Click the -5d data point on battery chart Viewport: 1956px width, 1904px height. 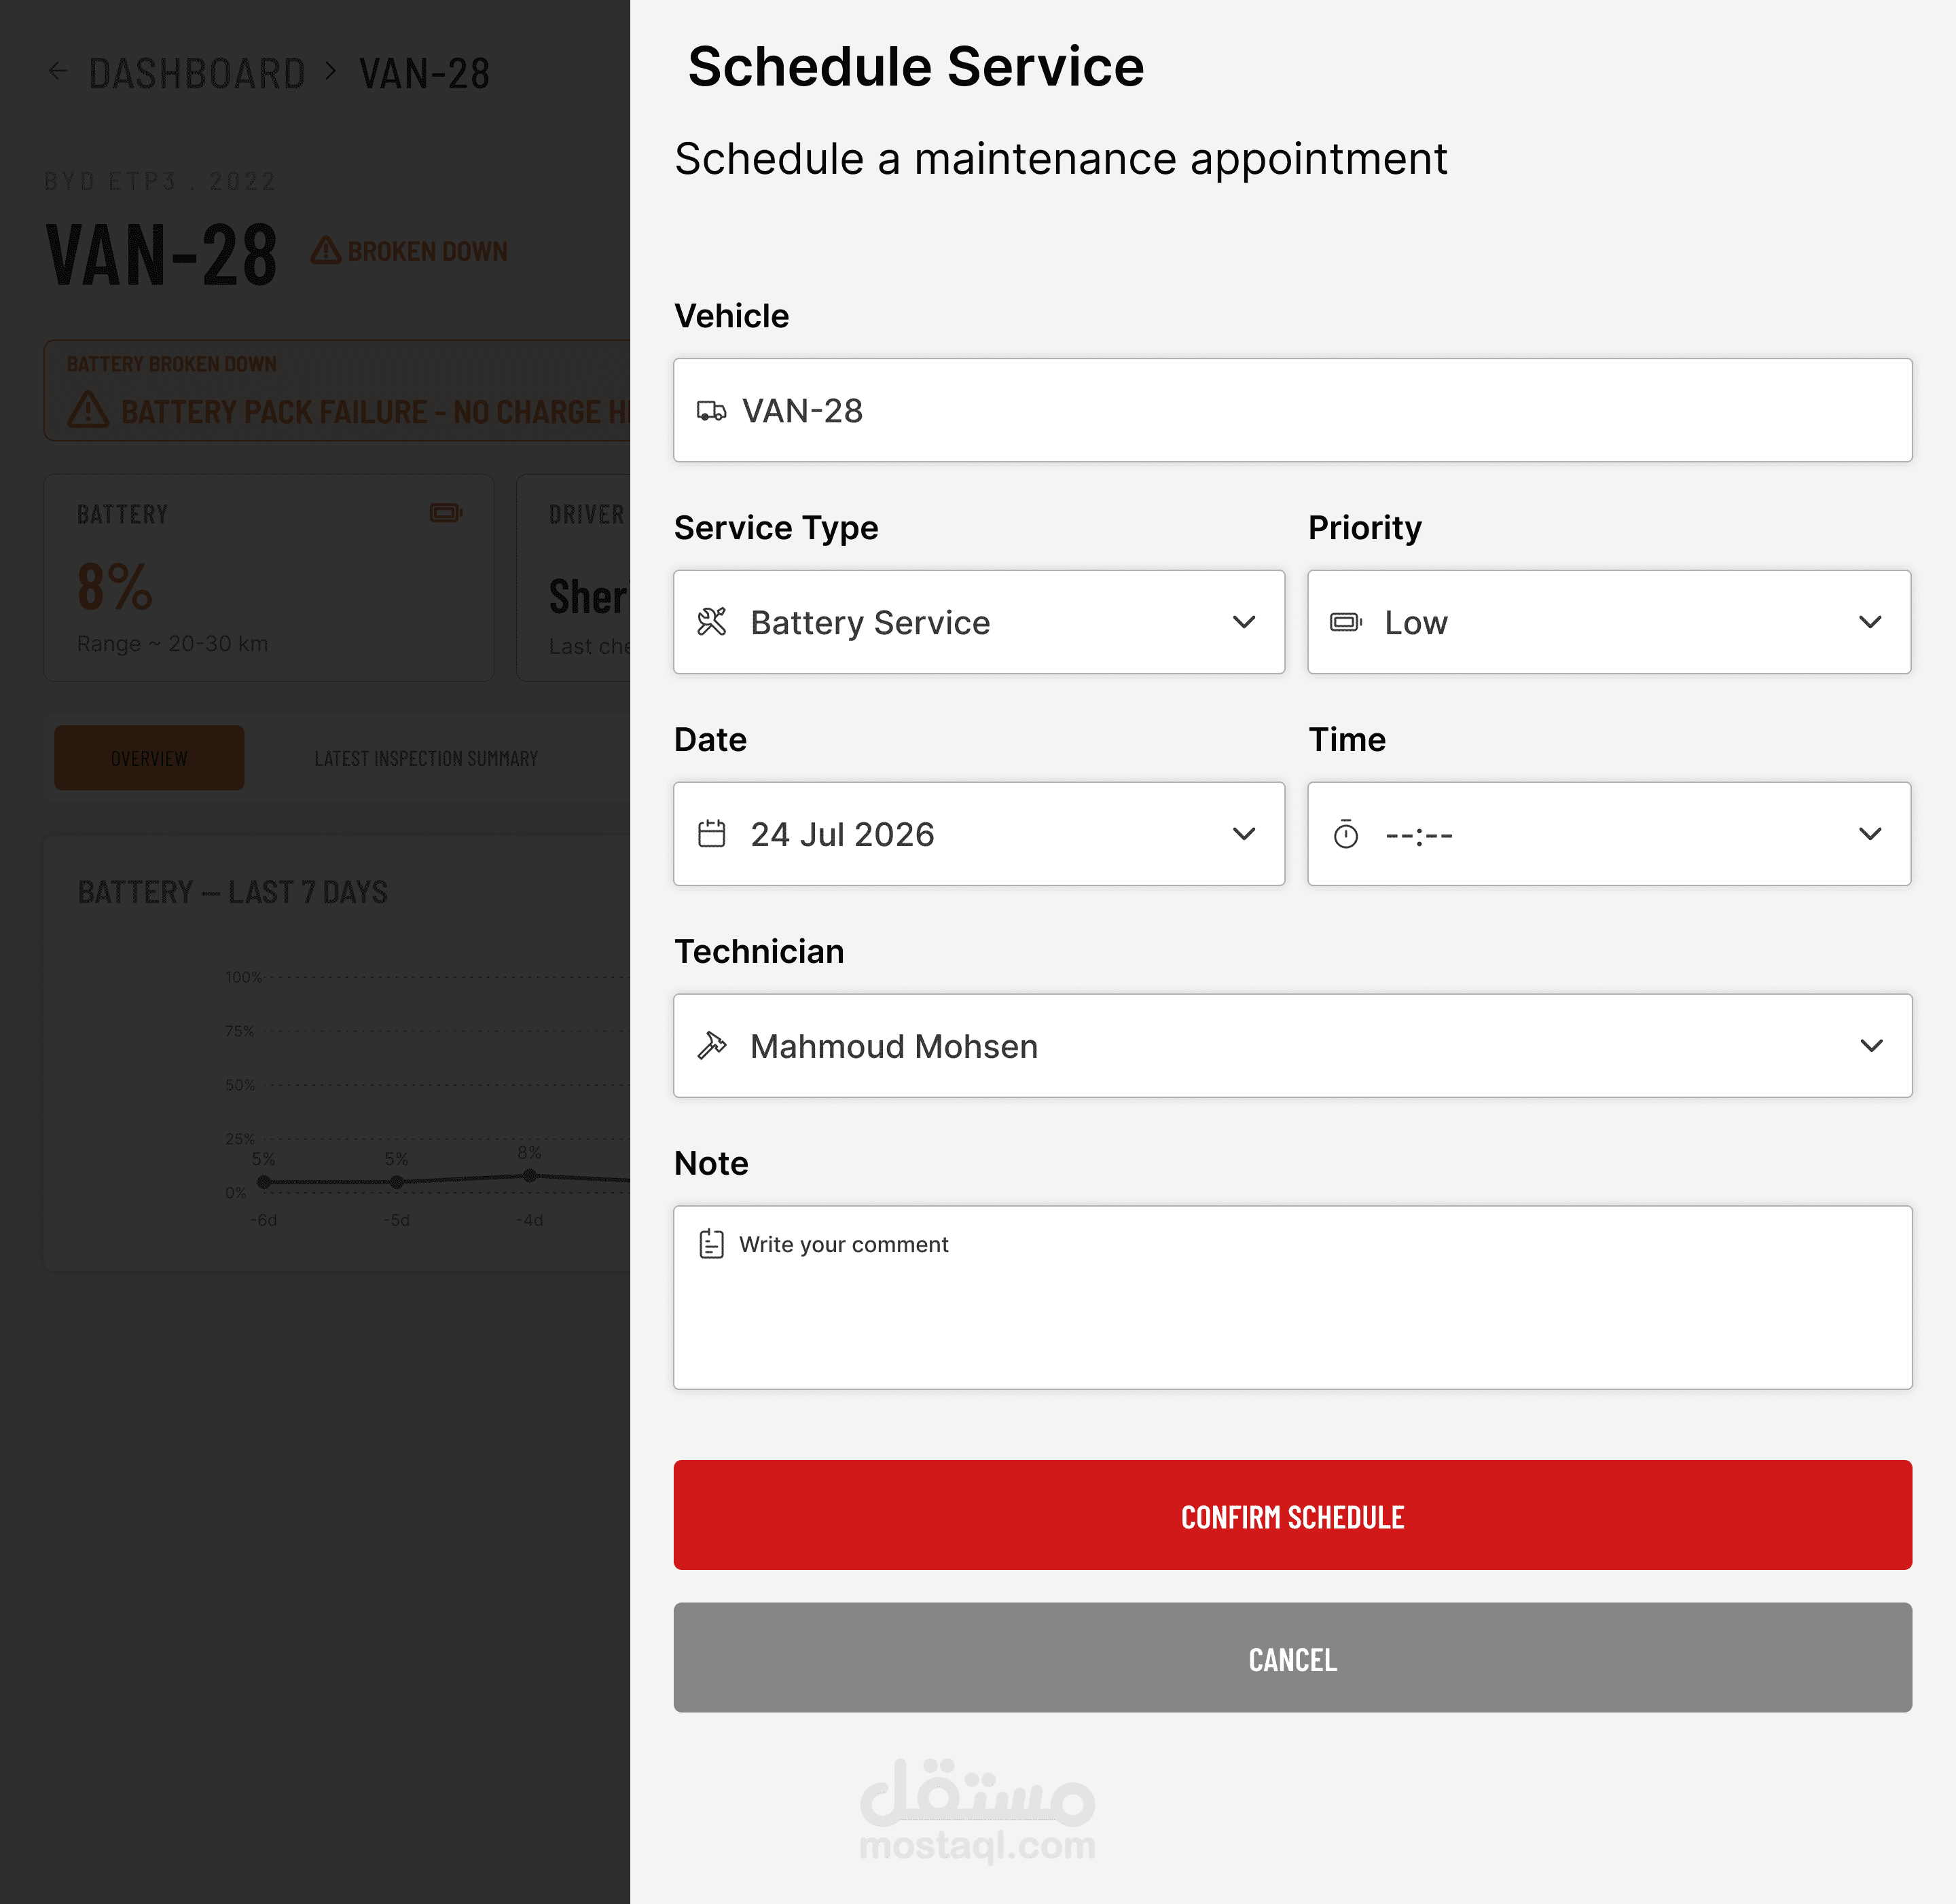point(397,1182)
